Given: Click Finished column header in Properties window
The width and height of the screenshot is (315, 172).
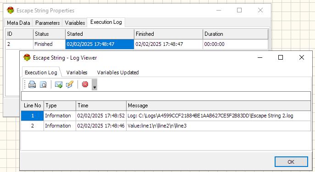Looking at the screenshot, I should [x=168, y=34].
